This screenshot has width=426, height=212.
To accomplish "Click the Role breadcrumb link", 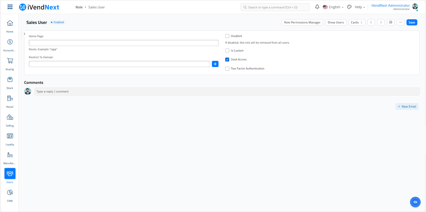I will click(79, 7).
